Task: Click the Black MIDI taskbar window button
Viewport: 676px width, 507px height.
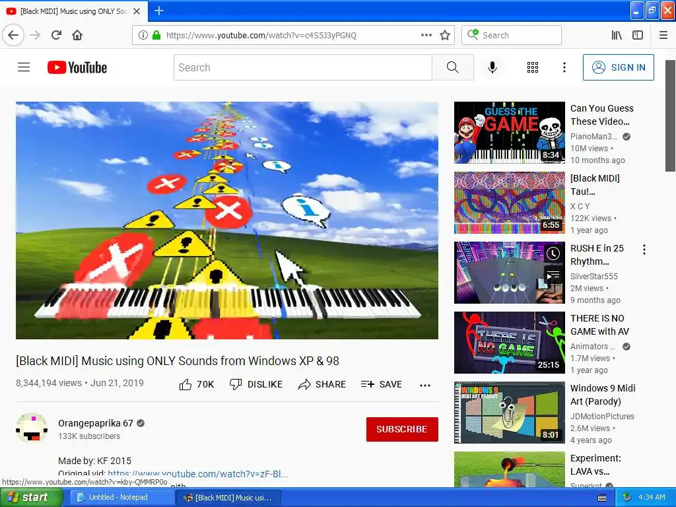Action: (229, 498)
